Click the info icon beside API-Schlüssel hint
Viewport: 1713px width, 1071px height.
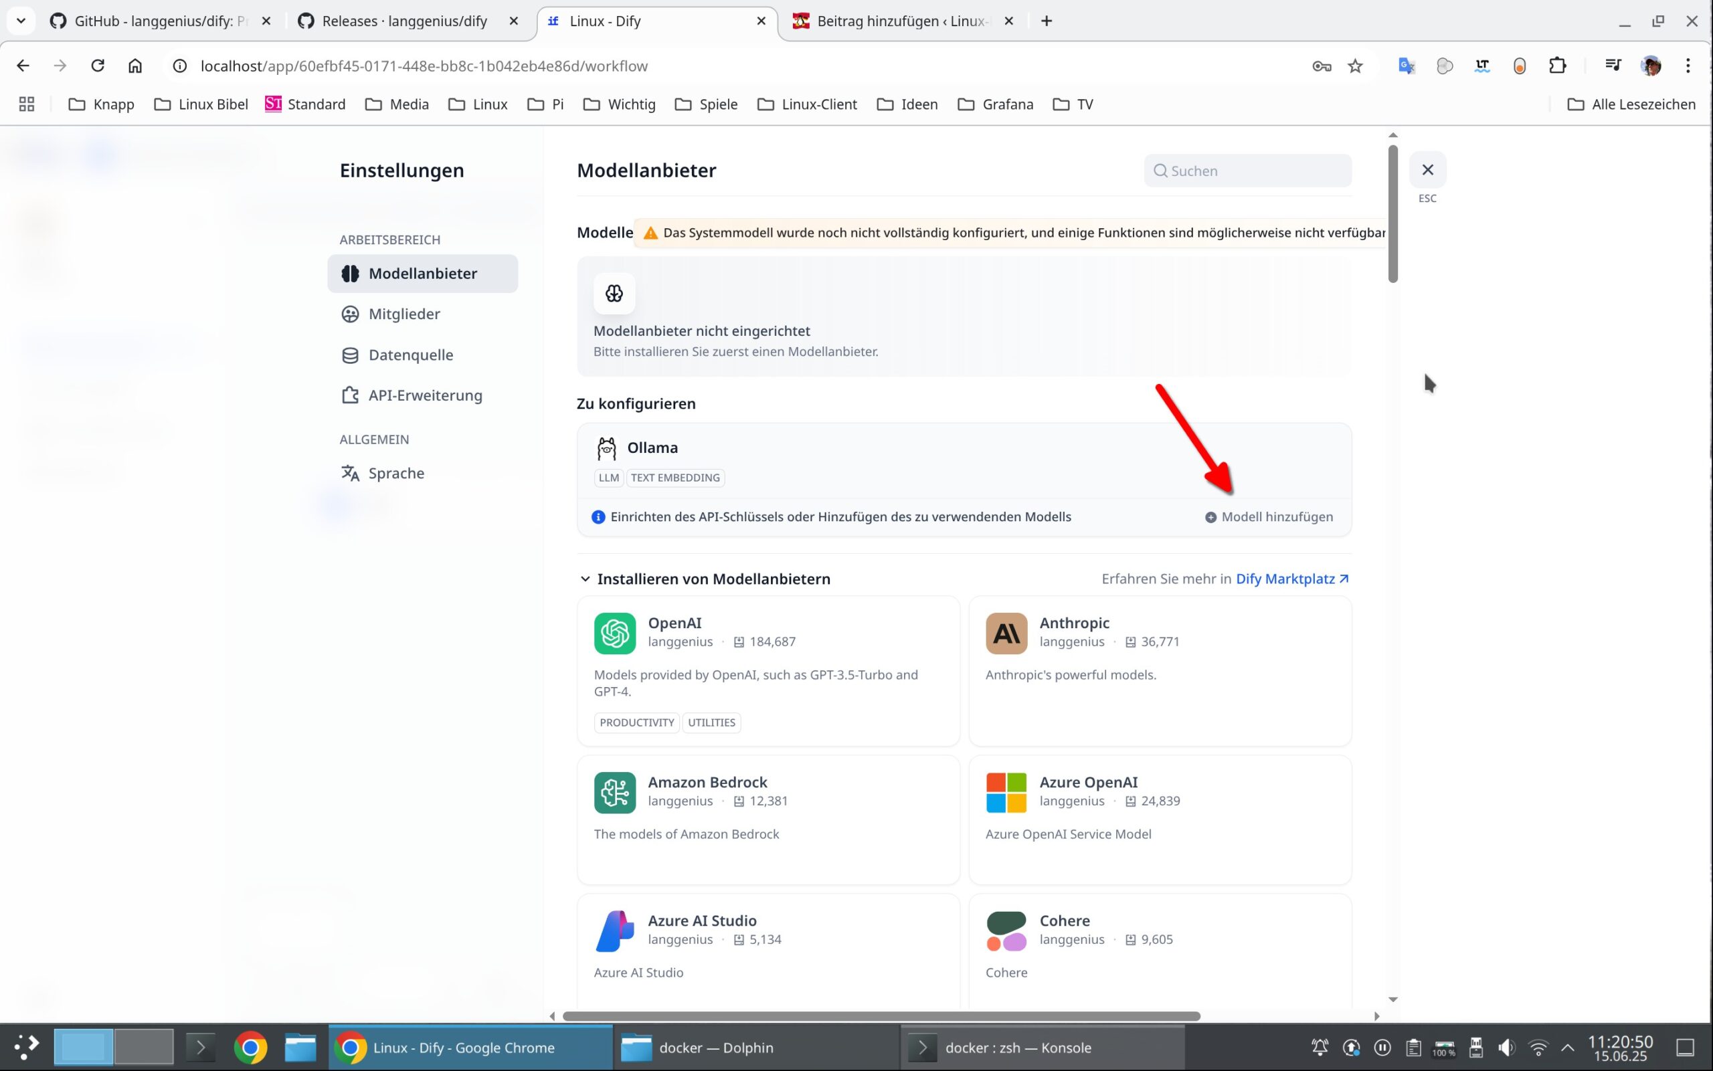click(598, 517)
